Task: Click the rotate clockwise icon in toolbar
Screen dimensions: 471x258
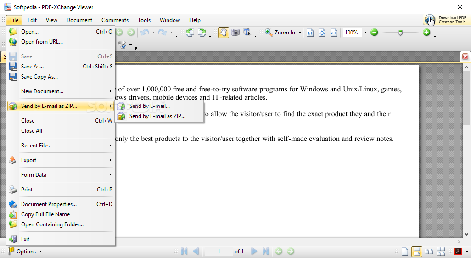Action: 202,33
